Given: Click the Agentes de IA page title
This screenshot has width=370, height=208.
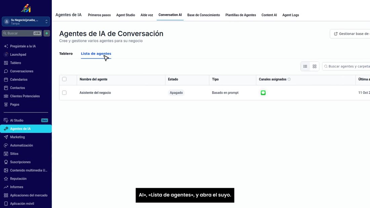Looking at the screenshot, I should coord(68,14).
